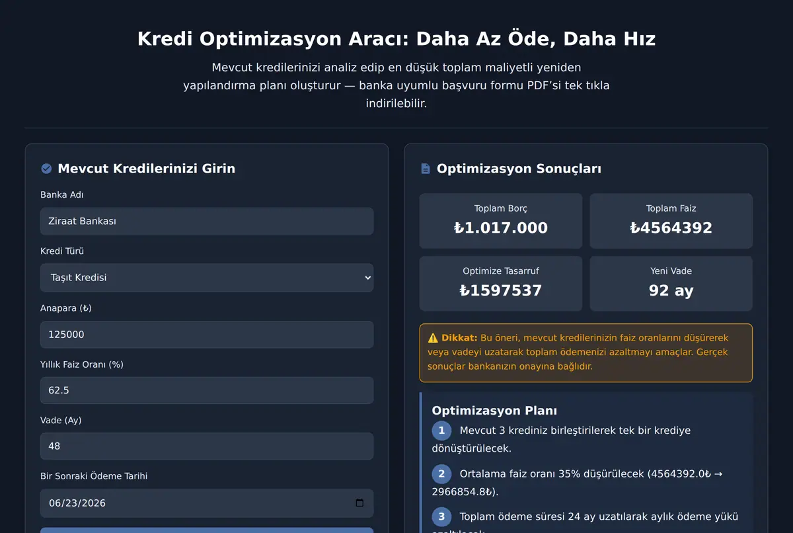Click the document icon beside Optimizasyon Sonuçları

(426, 169)
